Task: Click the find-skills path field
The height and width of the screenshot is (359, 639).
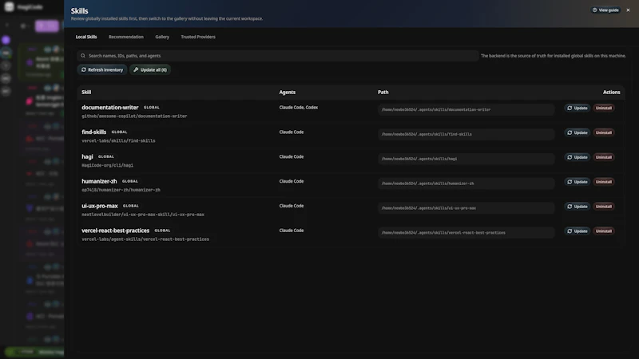Action: (x=466, y=134)
